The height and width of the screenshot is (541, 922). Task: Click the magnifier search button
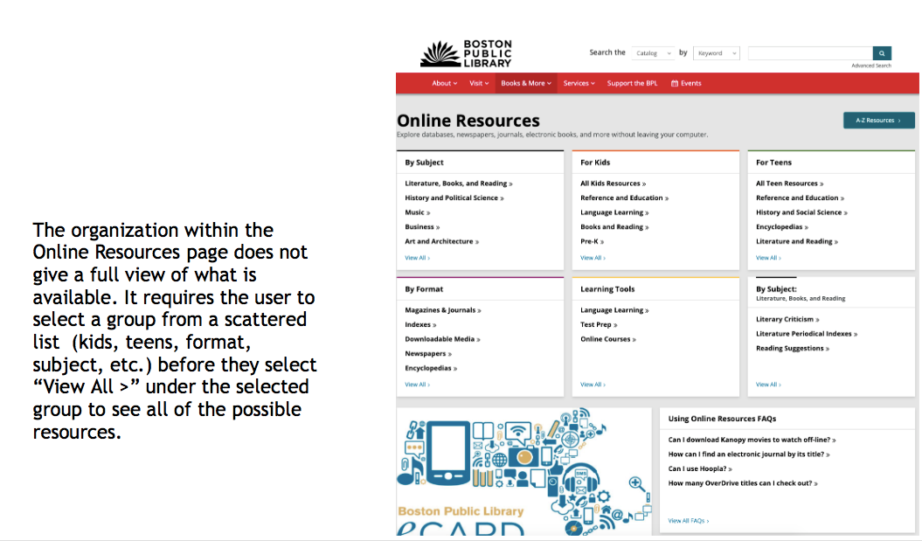pyautogui.click(x=882, y=53)
